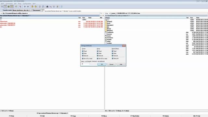
Task: Open the FTP new connection toolbar icon
Action: tap(43, 6)
